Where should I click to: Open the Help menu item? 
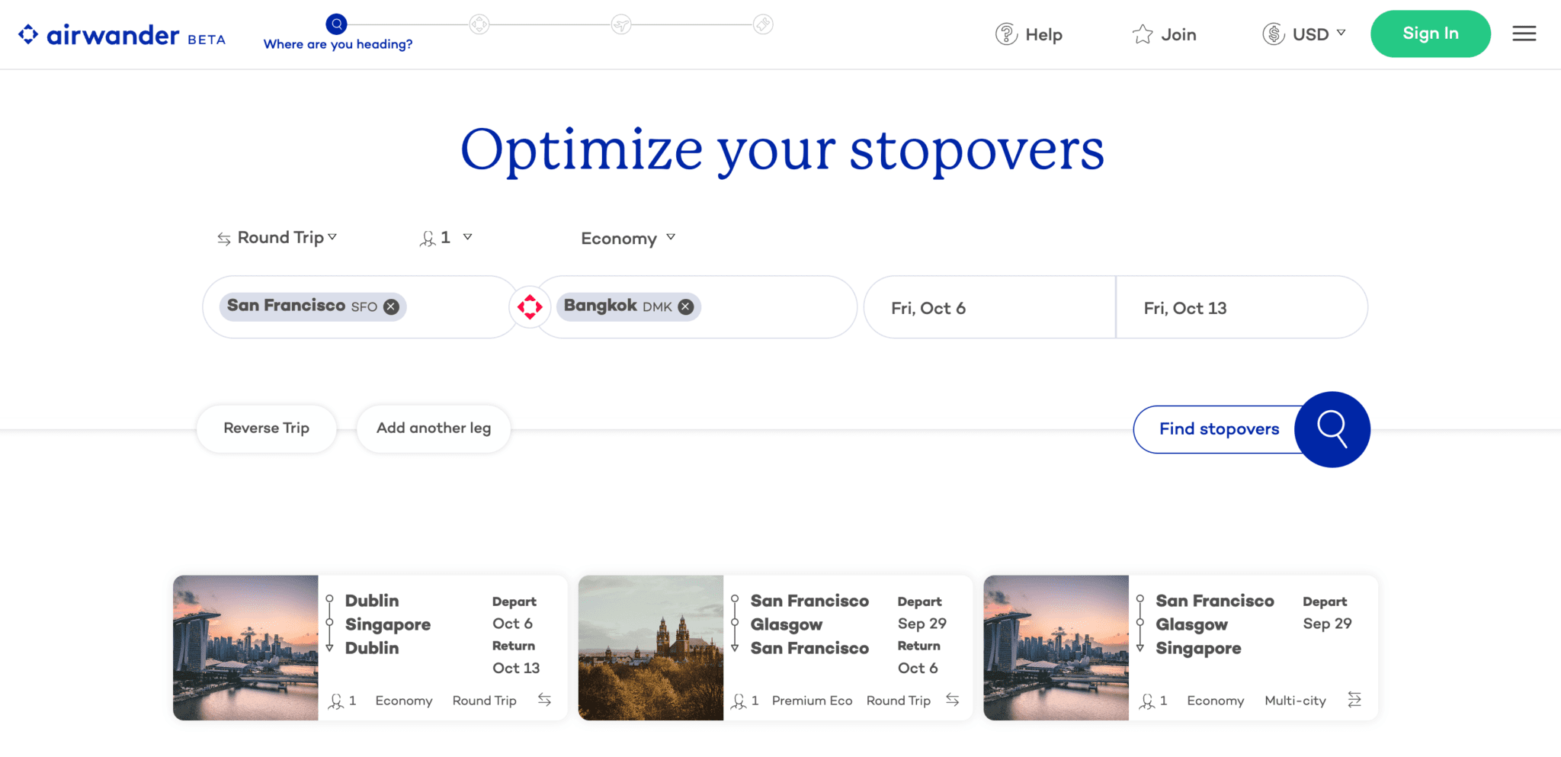pyautogui.click(x=1043, y=34)
